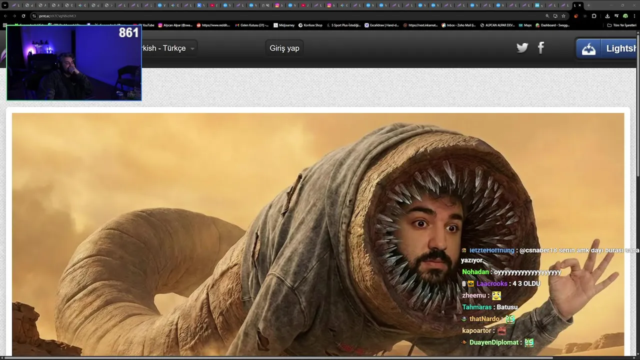Reload the prnt.sc page
Image resolution: width=640 pixels, height=360 pixels.
pyautogui.click(x=23, y=16)
